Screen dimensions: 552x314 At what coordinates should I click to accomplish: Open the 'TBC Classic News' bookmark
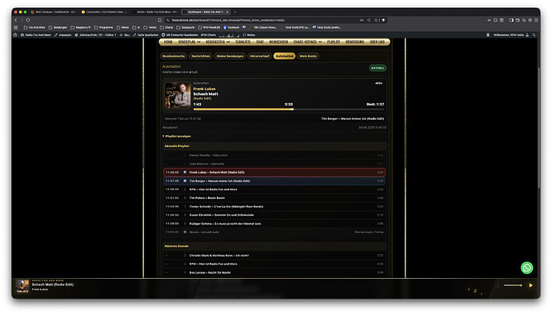pos(263,27)
